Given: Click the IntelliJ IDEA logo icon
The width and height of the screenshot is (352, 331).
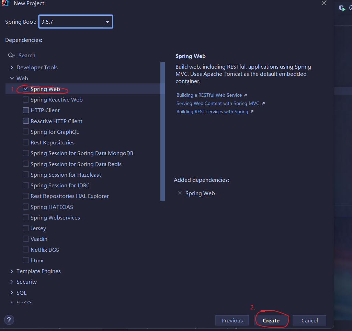Looking at the screenshot, I should (x=5, y=3).
